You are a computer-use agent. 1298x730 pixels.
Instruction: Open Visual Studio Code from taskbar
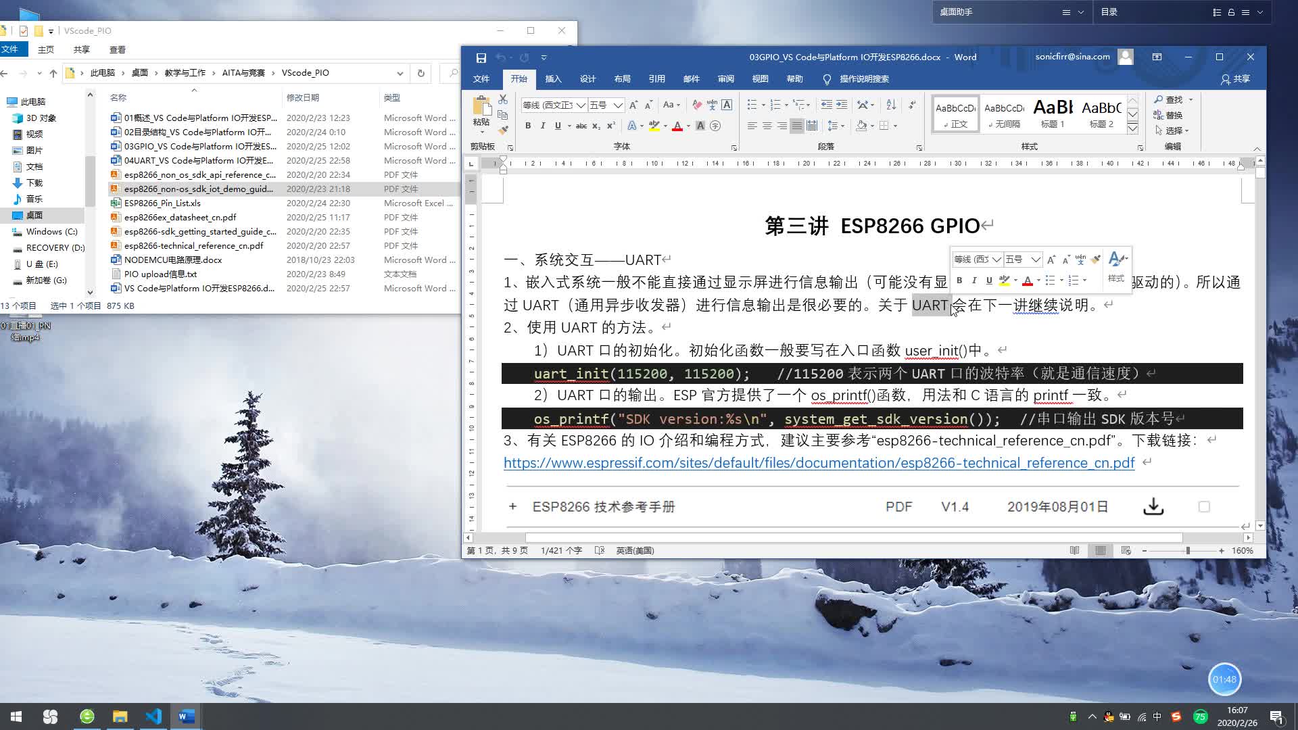click(153, 716)
